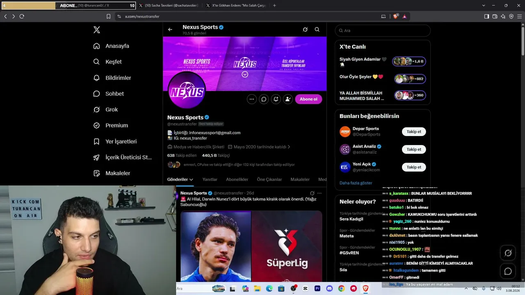Viewport: 525px width, 295px height.
Task: Switch to the Makaleler profile tab
Action: coord(300,179)
